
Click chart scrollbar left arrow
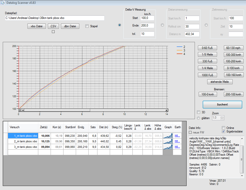[x=23, y=110]
